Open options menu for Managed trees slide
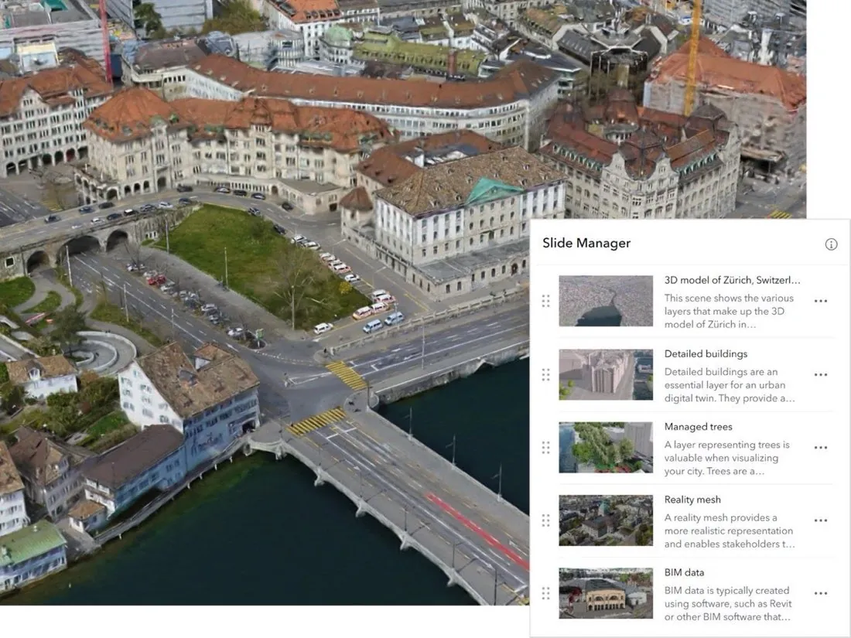 [x=821, y=448]
